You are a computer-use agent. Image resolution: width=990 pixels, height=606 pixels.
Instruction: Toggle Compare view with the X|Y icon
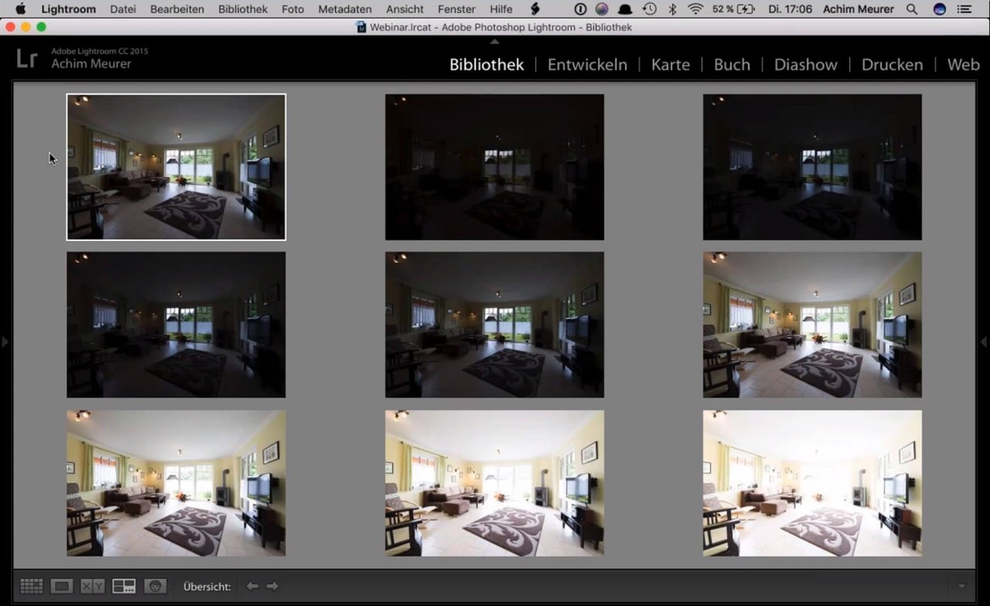tap(92, 586)
